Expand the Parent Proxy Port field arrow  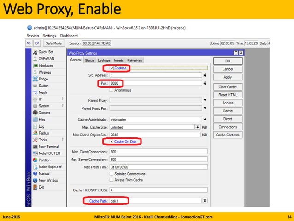point(205,108)
